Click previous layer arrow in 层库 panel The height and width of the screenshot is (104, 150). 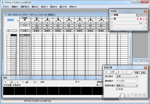[x=5, y=82]
